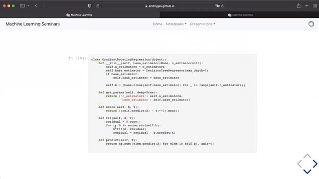Screen dimensions: 319x179
Task: Open a new tab with plus icon
Action: [x=307, y=6]
